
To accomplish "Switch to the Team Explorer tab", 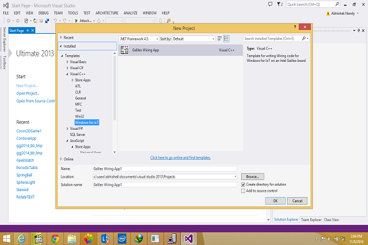I will pos(311,220).
